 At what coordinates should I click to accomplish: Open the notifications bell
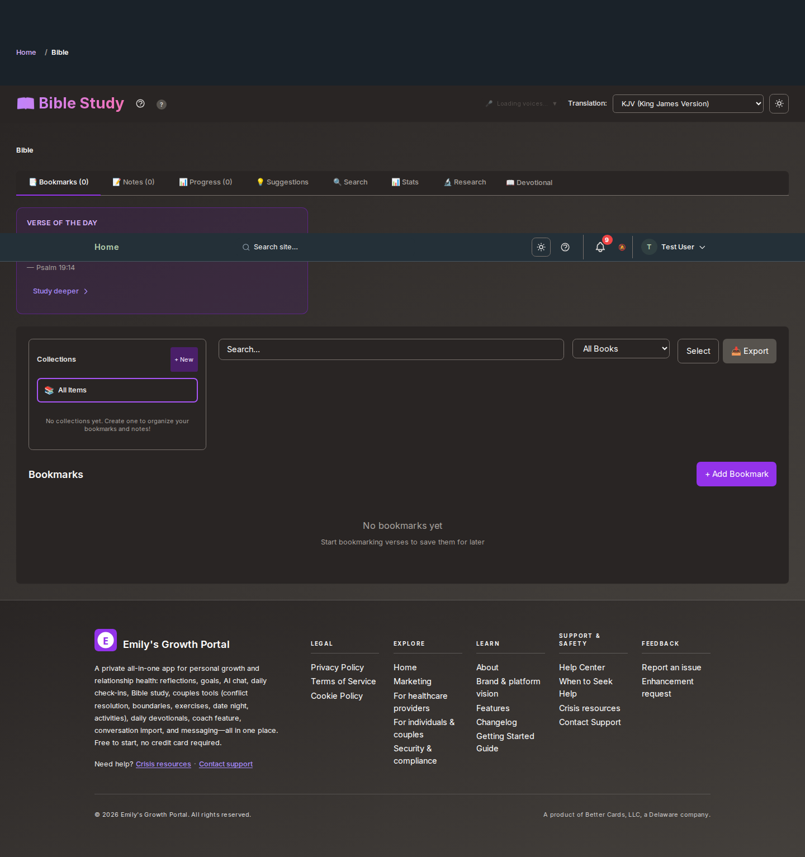600,247
